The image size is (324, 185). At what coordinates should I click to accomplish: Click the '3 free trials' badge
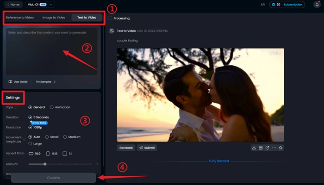pos(39,123)
